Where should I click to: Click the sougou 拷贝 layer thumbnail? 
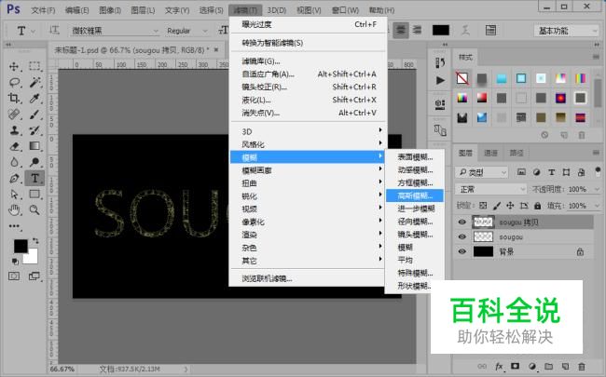483,222
